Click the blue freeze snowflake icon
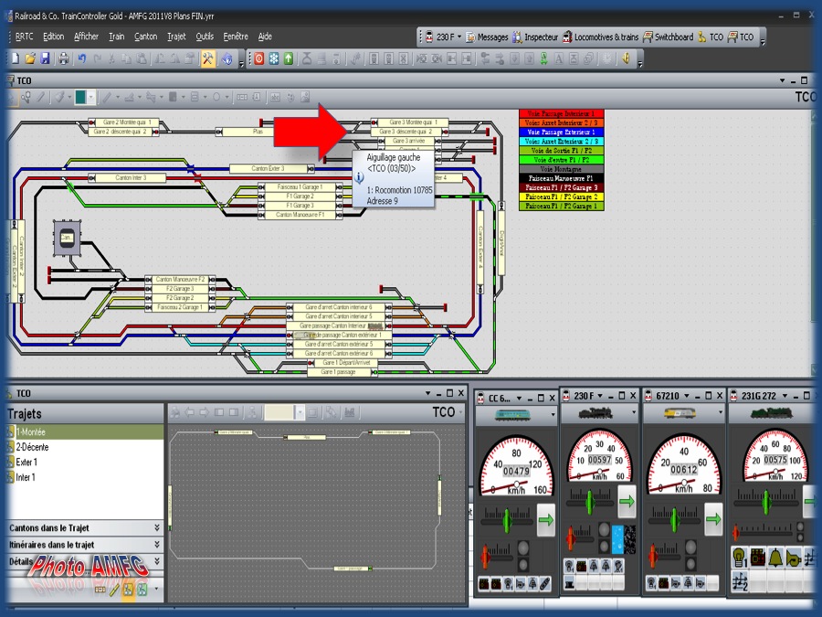822x617 pixels. (274, 59)
